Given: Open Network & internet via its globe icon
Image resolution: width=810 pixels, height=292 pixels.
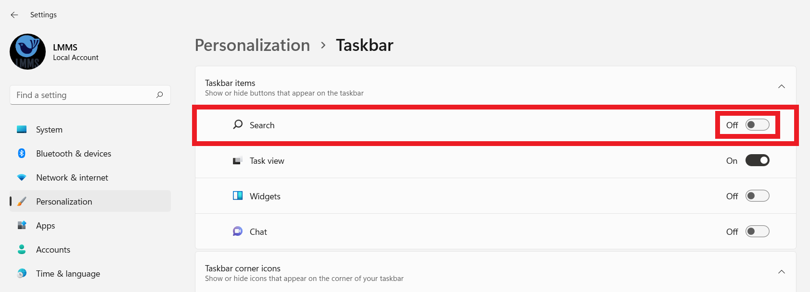Looking at the screenshot, I should click(x=21, y=177).
